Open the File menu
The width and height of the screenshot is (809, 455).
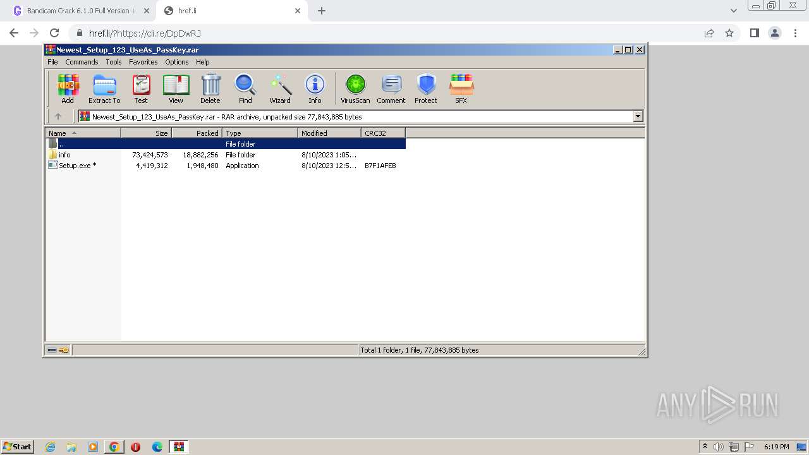pos(52,62)
